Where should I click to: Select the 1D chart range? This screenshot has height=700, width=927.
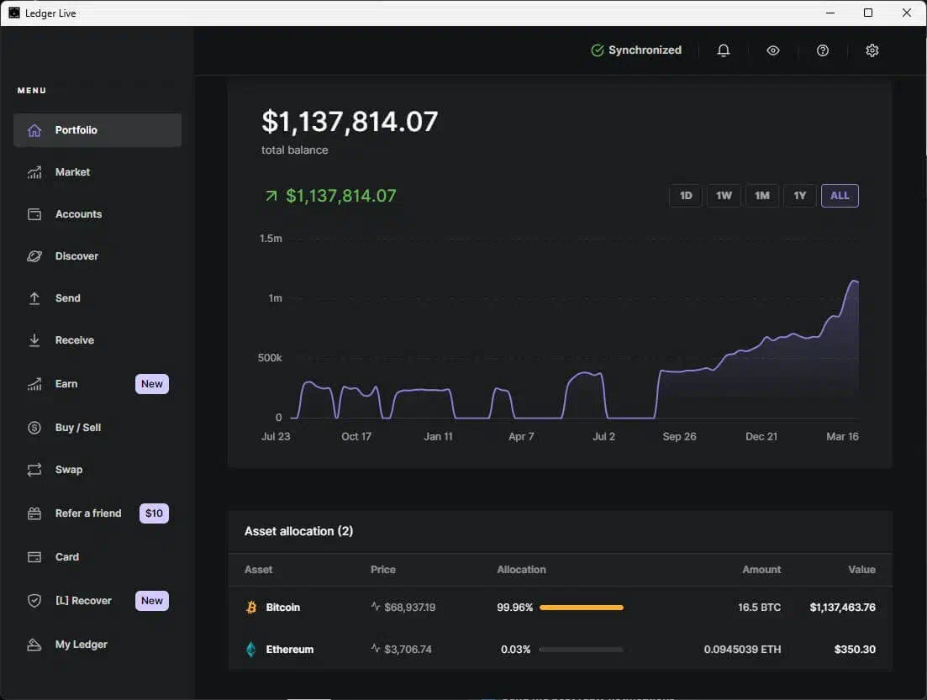686,196
